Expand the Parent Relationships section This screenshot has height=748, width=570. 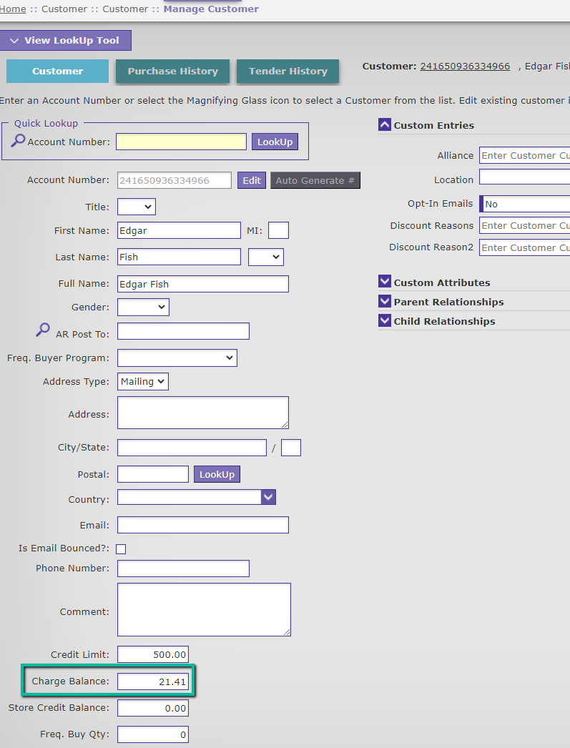[385, 301]
